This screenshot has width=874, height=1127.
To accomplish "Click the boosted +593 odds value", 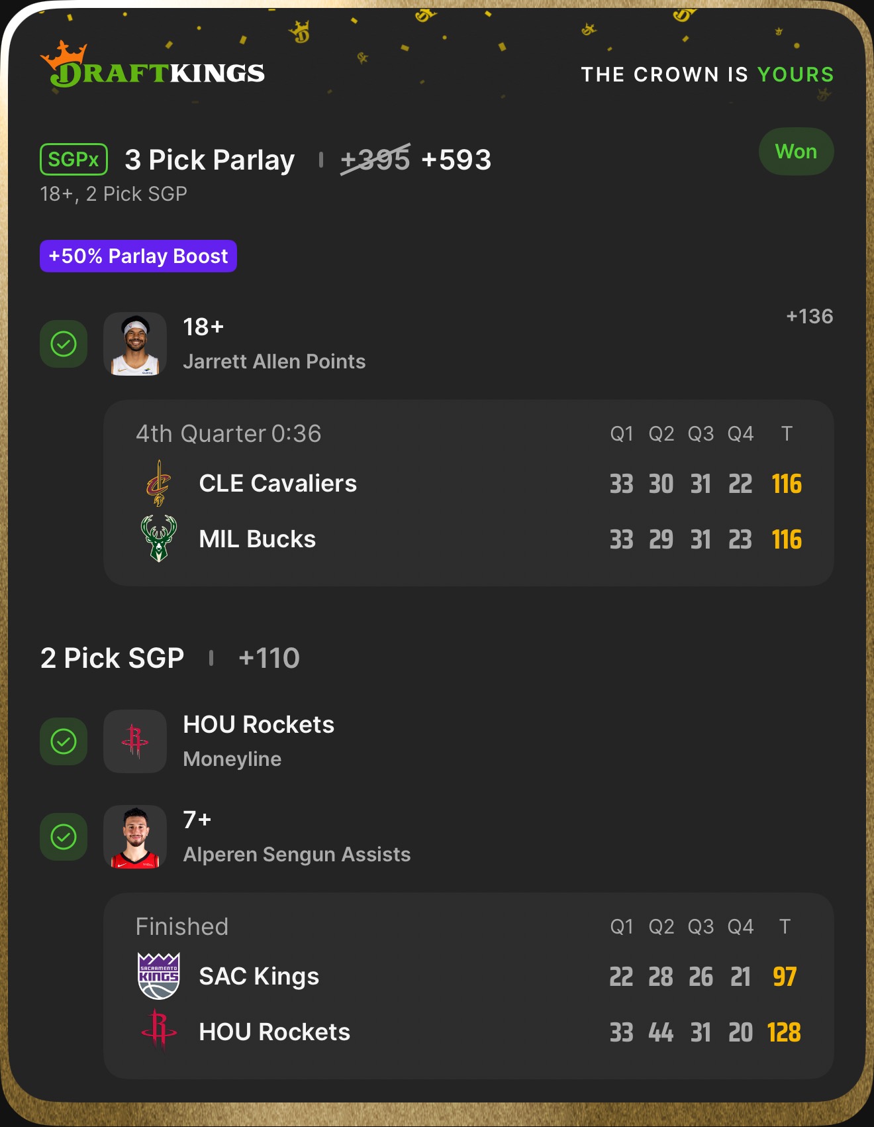I will [x=456, y=160].
